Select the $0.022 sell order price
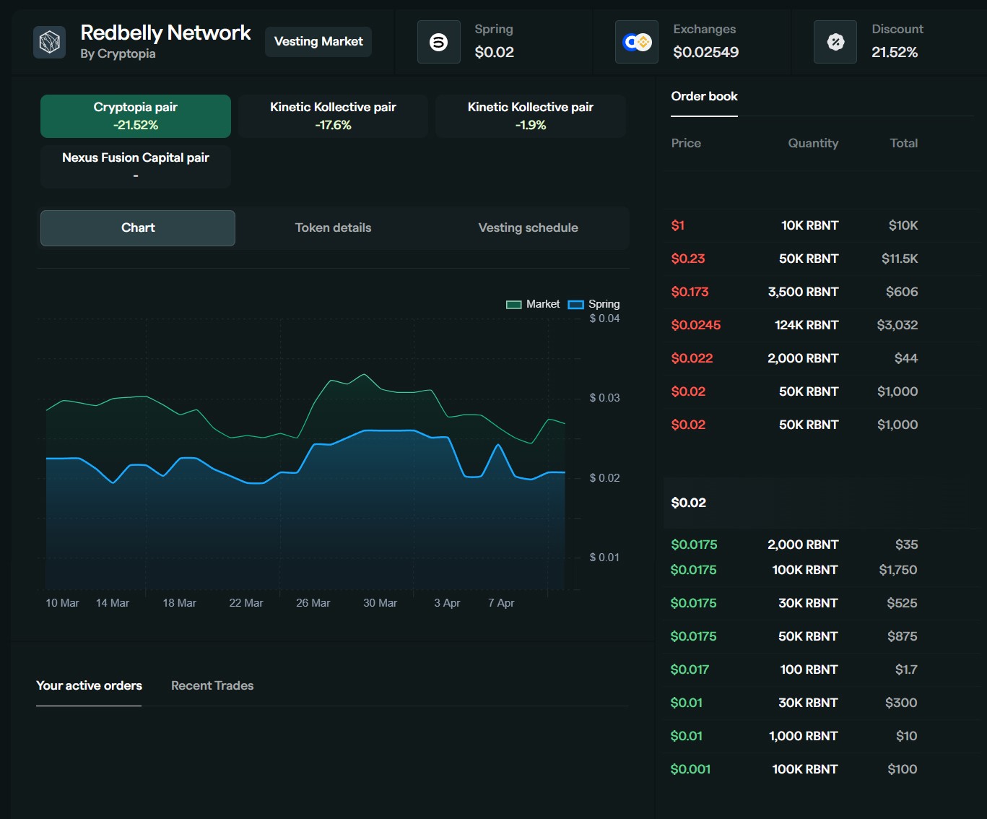This screenshot has width=987, height=819. click(692, 358)
